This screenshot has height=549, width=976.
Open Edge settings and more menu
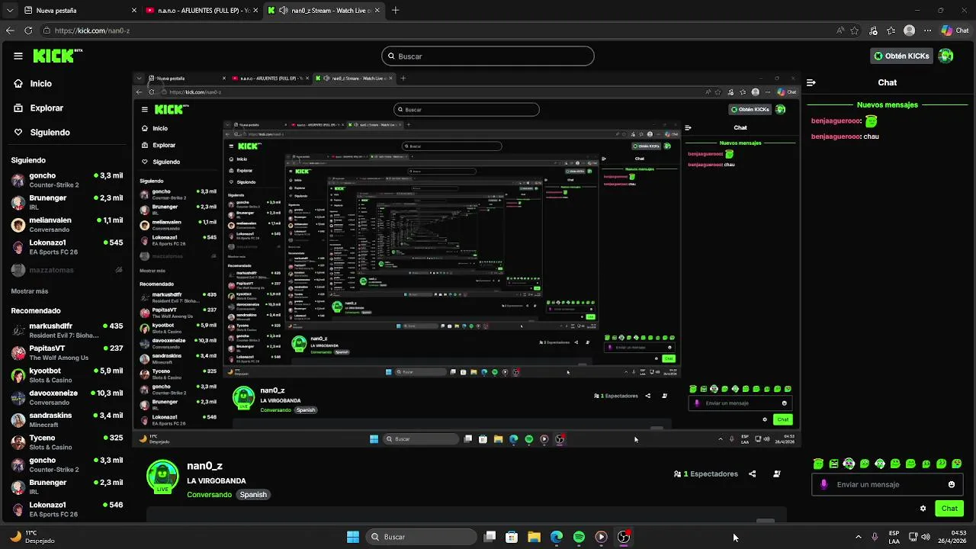click(927, 30)
